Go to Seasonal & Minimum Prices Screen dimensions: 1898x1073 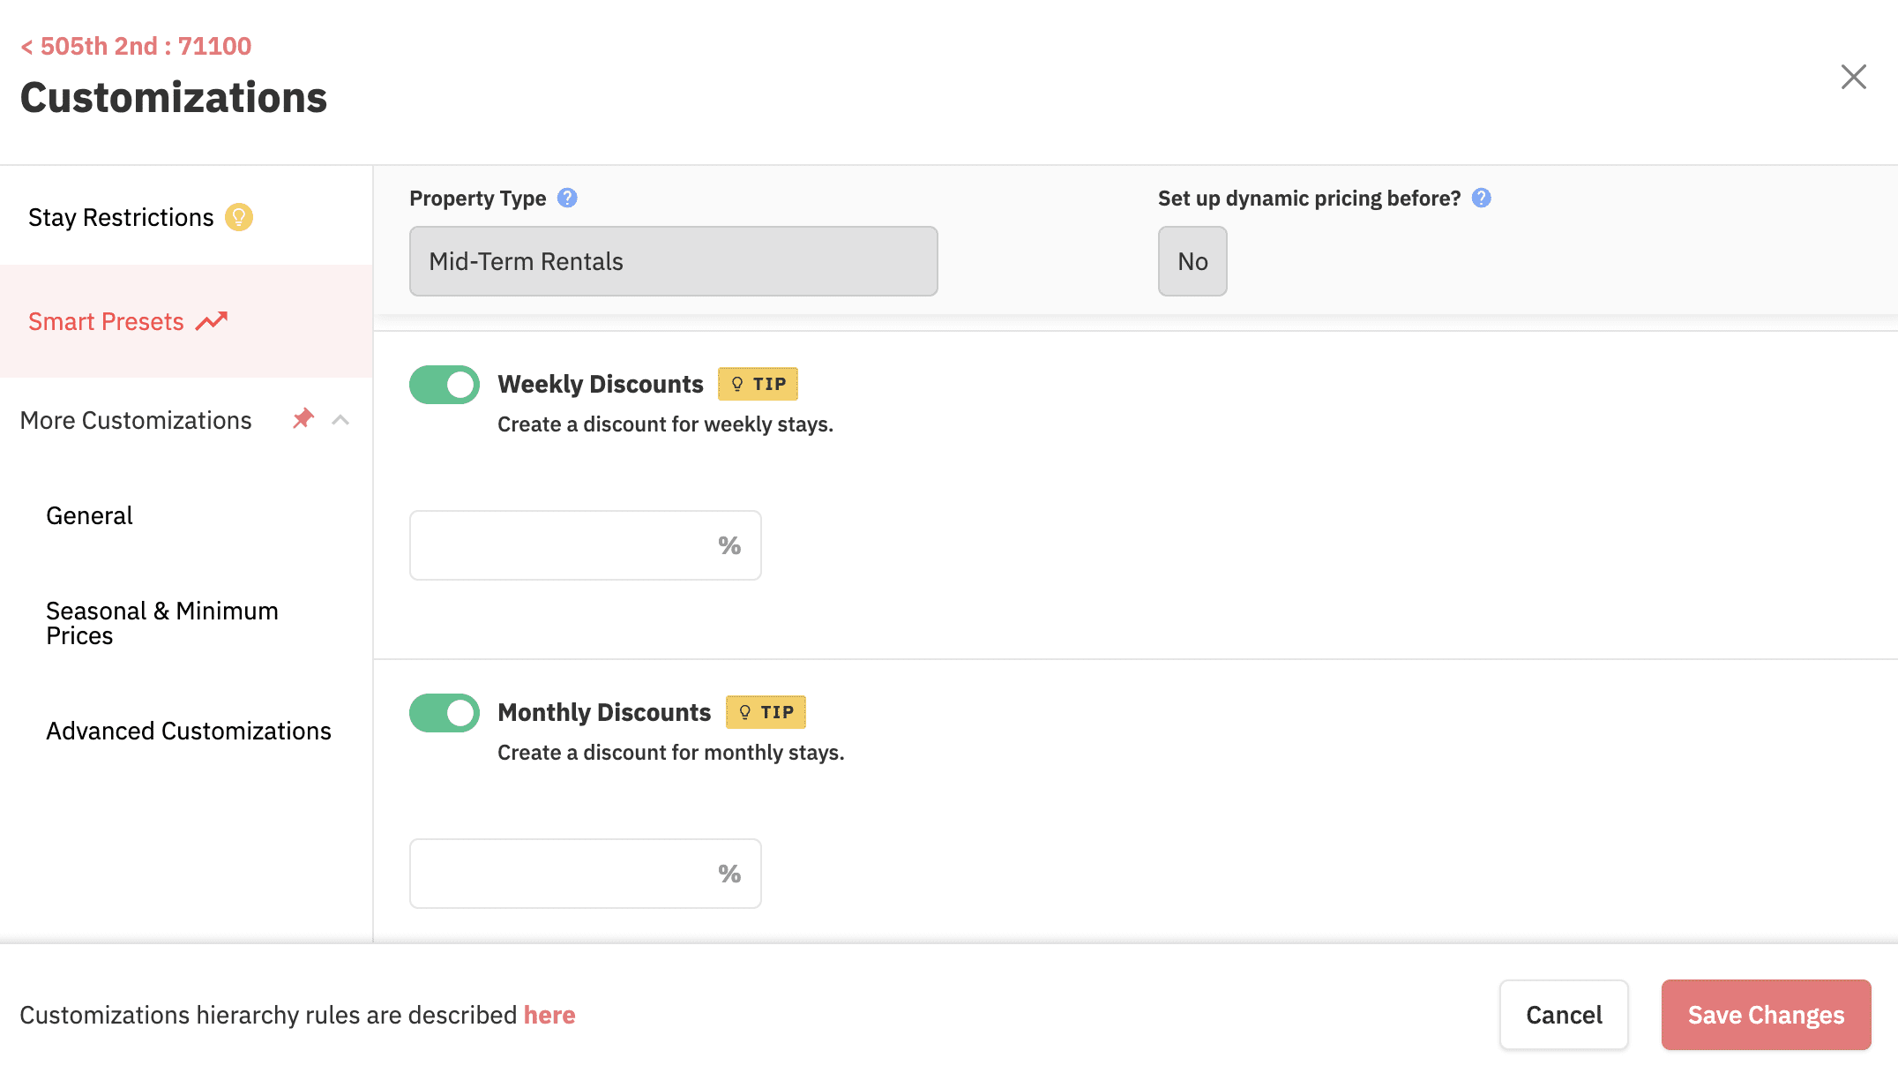[162, 623]
